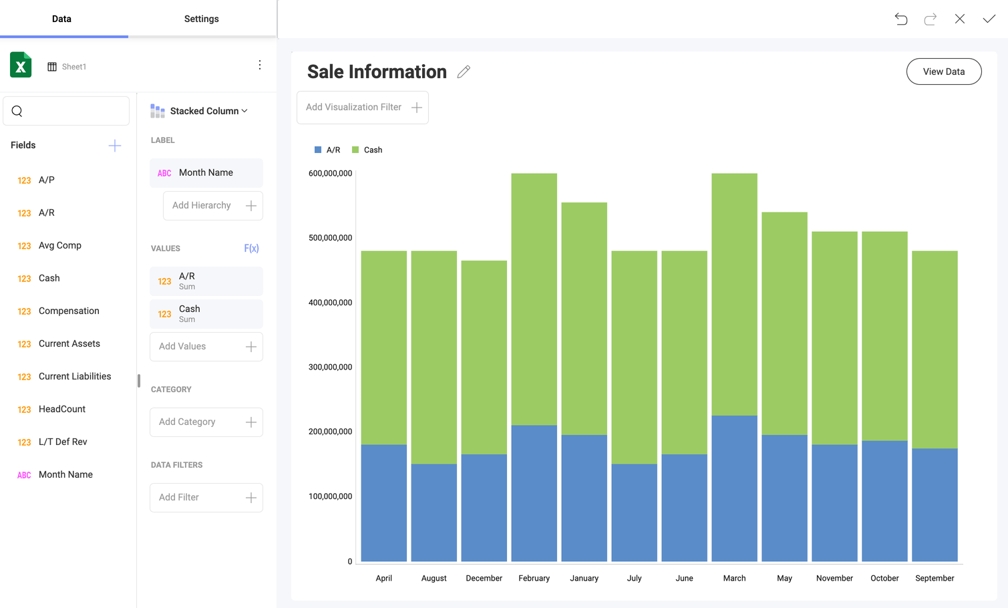Select the Cash Sum value item
This screenshot has height=608, width=1008.
(x=206, y=314)
